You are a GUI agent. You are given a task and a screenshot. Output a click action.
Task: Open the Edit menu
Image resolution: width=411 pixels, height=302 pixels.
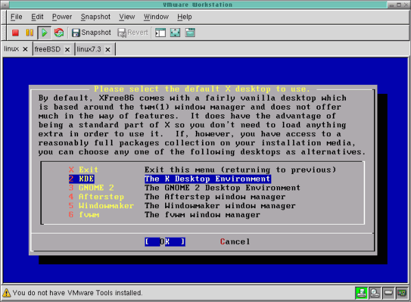tap(37, 16)
